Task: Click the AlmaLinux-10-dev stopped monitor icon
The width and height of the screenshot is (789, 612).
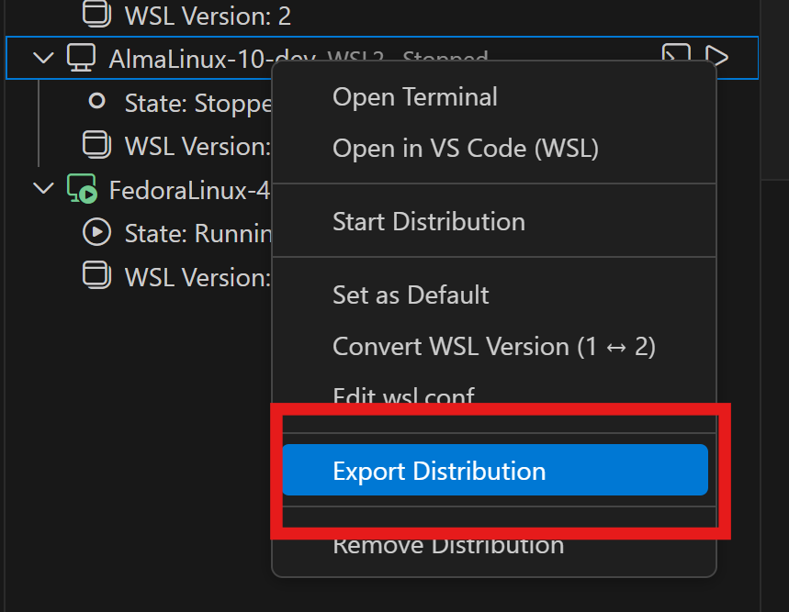Action: click(82, 59)
